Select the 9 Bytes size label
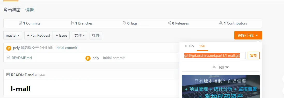This screenshot has height=98, width=284. coord(40,75)
